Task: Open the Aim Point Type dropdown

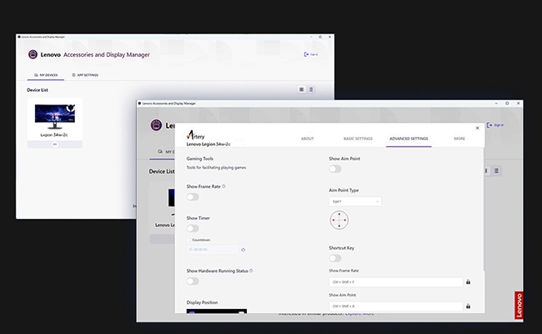Action: tap(355, 201)
